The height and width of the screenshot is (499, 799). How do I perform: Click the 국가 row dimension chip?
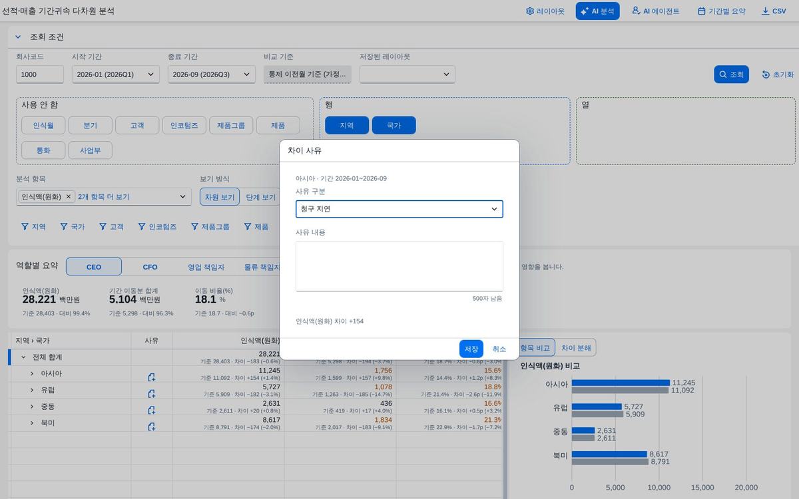tap(394, 125)
